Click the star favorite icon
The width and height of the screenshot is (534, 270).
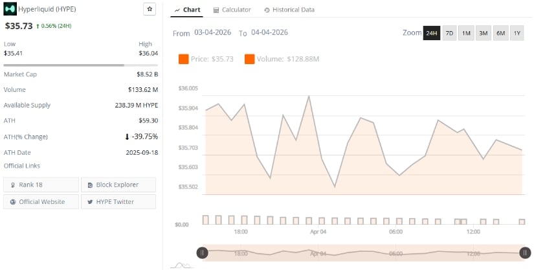point(150,9)
